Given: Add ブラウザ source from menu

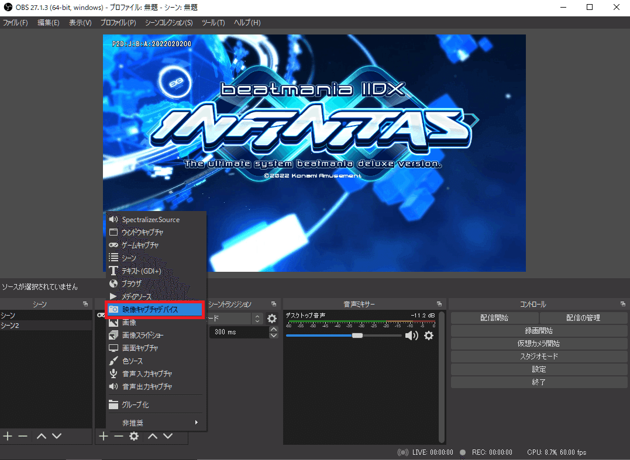Looking at the screenshot, I should pos(156,284).
